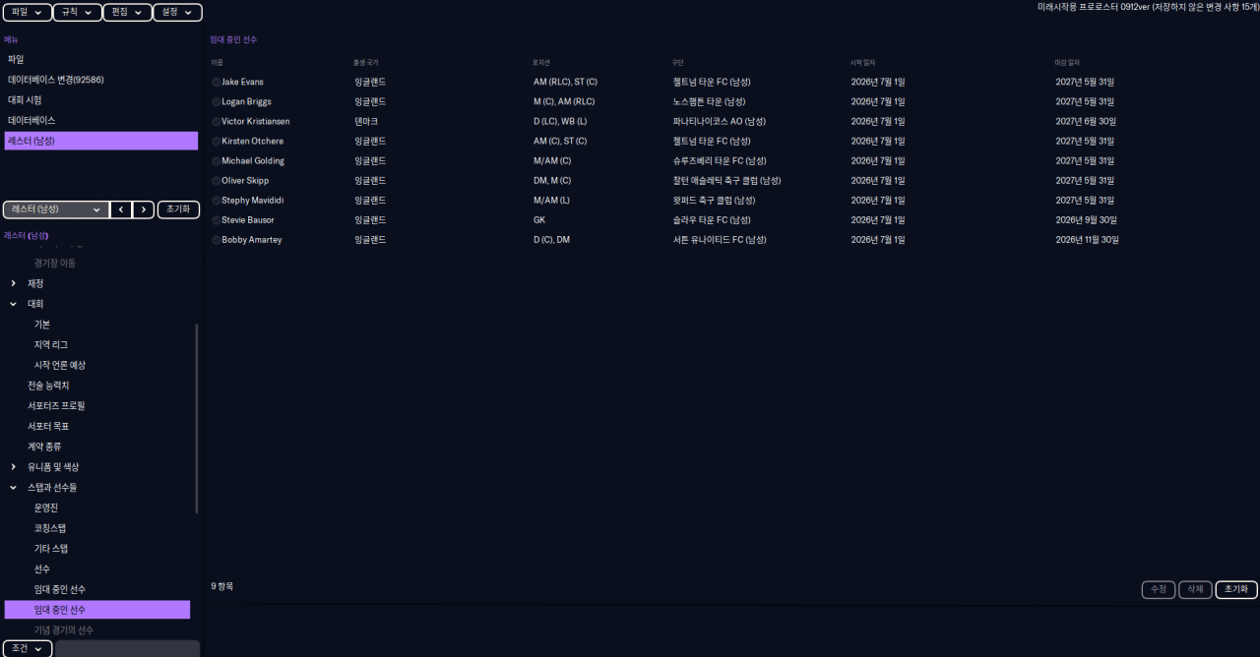This screenshot has height=657, width=1260.
Task: Expand the 유니폼 및 색상 tree node
Action: (14, 467)
